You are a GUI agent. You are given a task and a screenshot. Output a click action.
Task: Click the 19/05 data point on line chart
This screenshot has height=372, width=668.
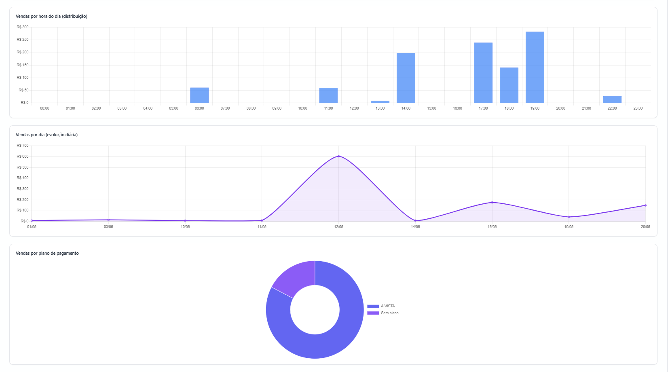point(569,217)
